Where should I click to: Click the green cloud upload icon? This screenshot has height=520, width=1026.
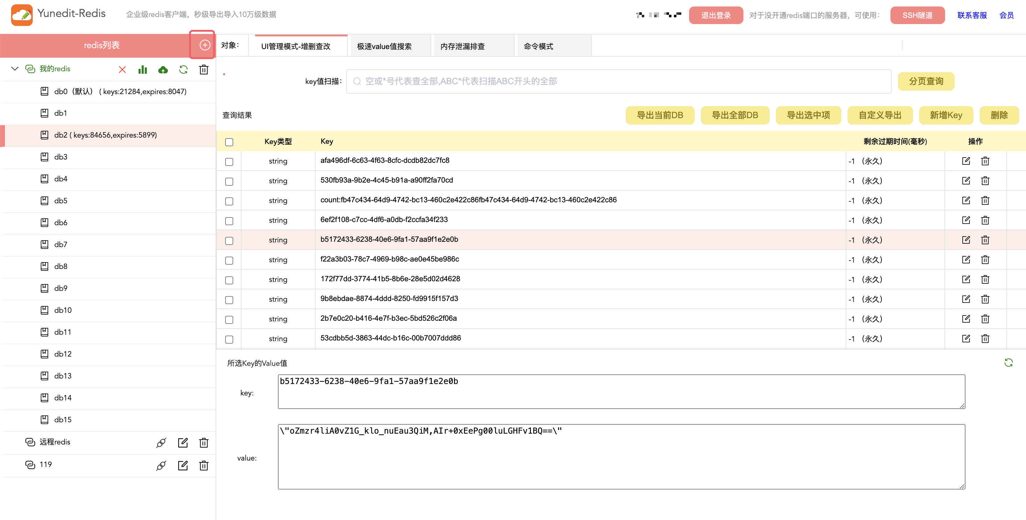(163, 70)
